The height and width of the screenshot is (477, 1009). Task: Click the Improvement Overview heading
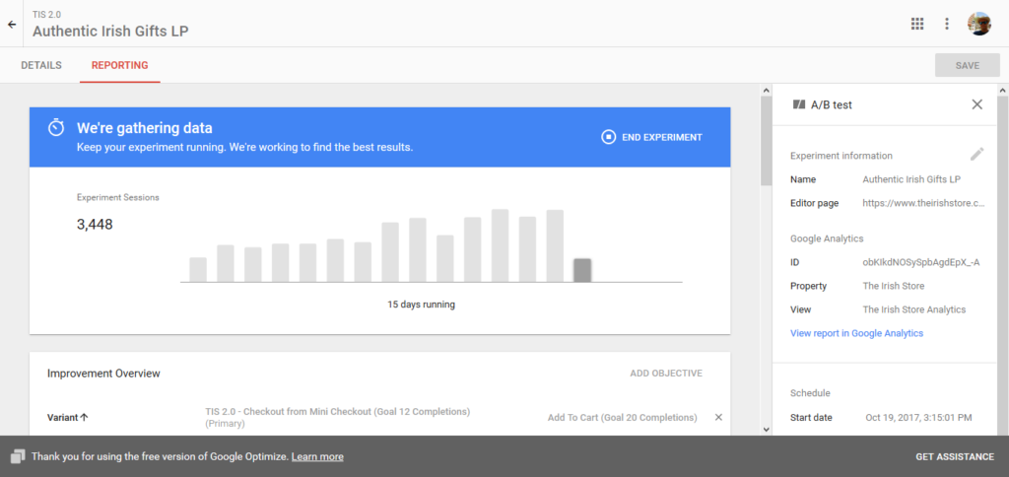pos(103,374)
